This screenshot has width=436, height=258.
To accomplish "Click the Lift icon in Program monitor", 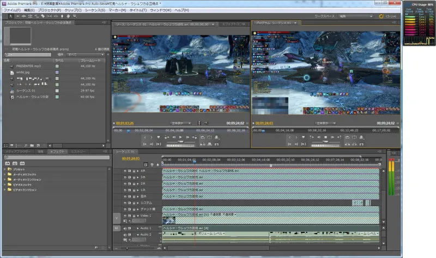I will click(x=347, y=144).
